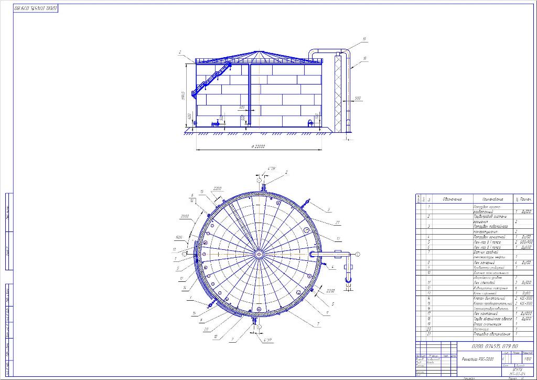The width and height of the screenshot is (537, 380).
Task: Click the roof apex of the tank elevation
Action: [x=258, y=51]
